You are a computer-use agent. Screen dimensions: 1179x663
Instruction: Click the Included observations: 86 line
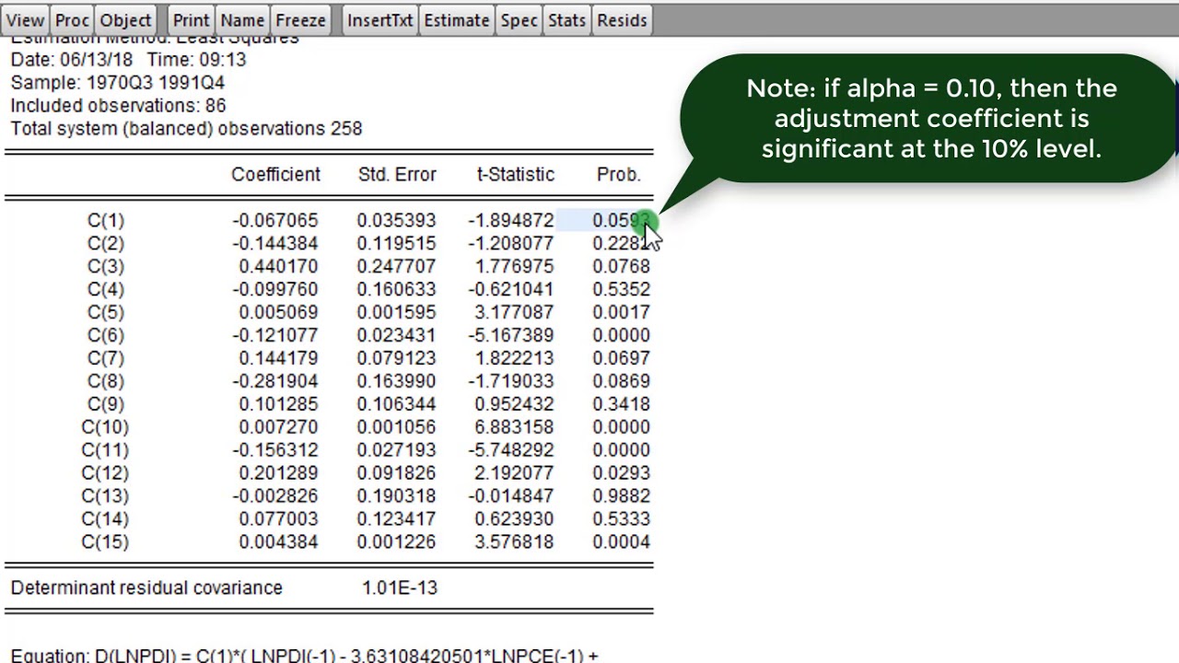118,106
